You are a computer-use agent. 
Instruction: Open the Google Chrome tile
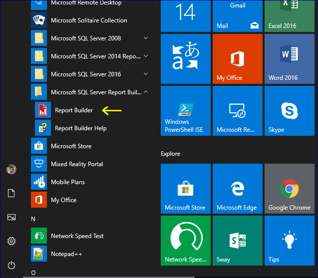click(290, 189)
